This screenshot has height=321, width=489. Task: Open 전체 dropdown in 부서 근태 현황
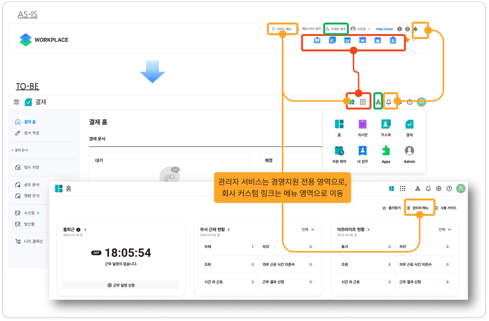tap(308, 230)
